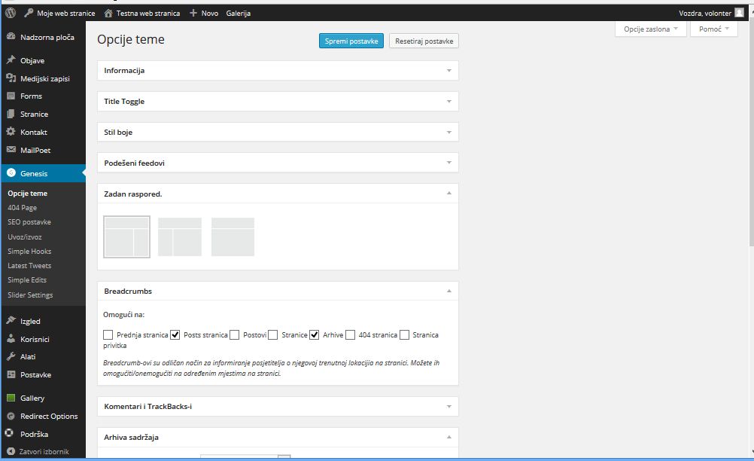Select the full-width content layout thumbnail

tap(233, 237)
